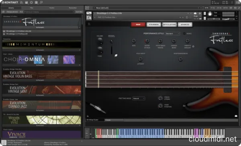Open the Shreddage 3.5 Fretless Lite.nki file

click(41, 31)
